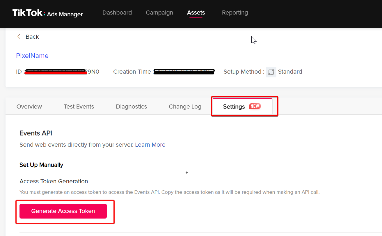Click the NEW badge on Settings
The height and width of the screenshot is (236, 382).
point(255,106)
